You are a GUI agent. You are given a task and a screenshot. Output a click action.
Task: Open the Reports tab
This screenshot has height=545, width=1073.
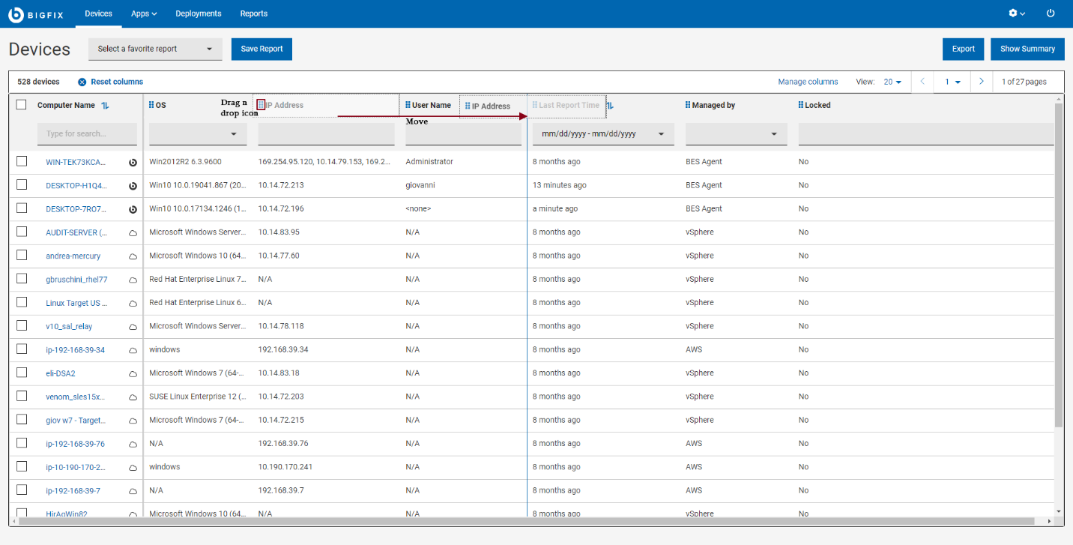coord(254,13)
